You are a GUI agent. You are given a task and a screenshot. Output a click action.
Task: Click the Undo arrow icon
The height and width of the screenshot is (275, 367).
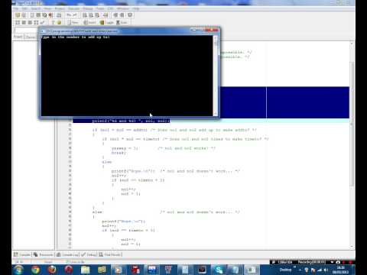coord(69,15)
